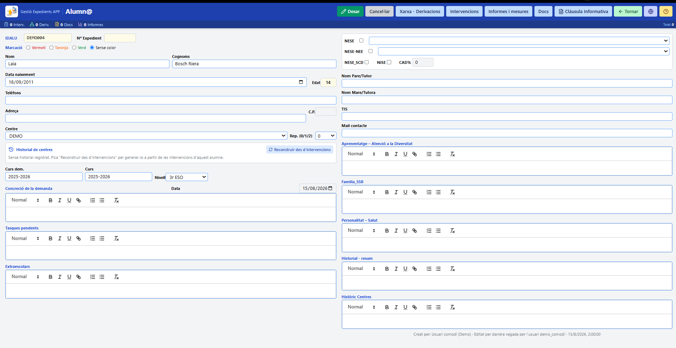The image size is (676, 348).
Task: Open Normal heading dropdown in Aprenentatge editor
Action: tap(361, 154)
